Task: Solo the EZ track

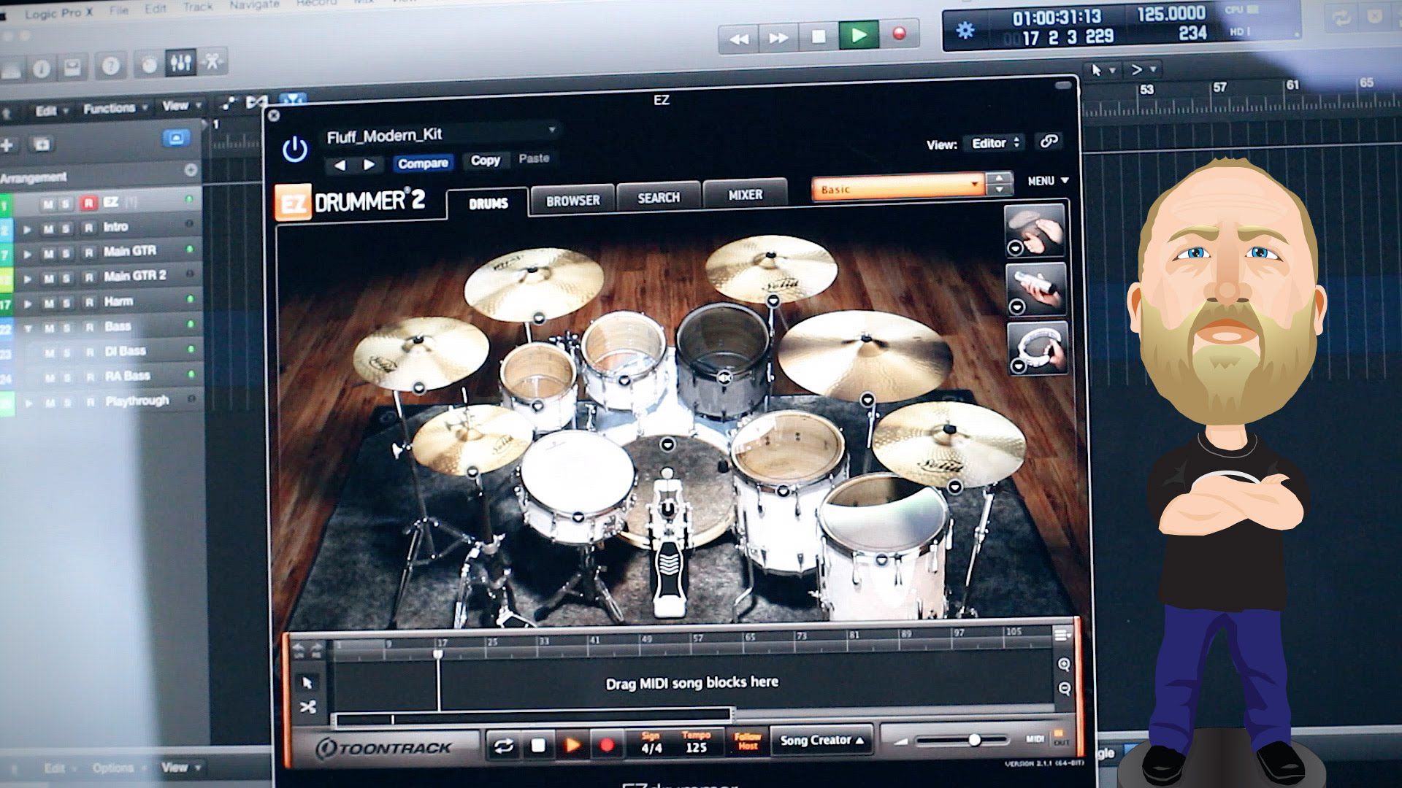Action: tap(66, 204)
